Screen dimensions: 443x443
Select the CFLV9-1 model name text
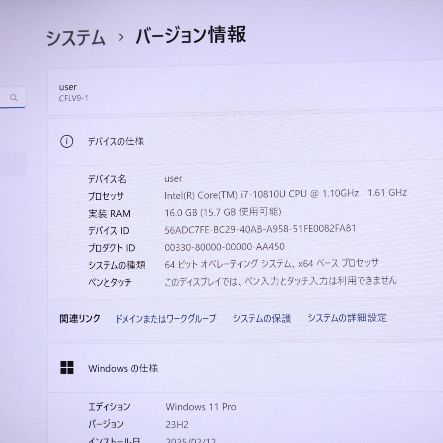73,99
